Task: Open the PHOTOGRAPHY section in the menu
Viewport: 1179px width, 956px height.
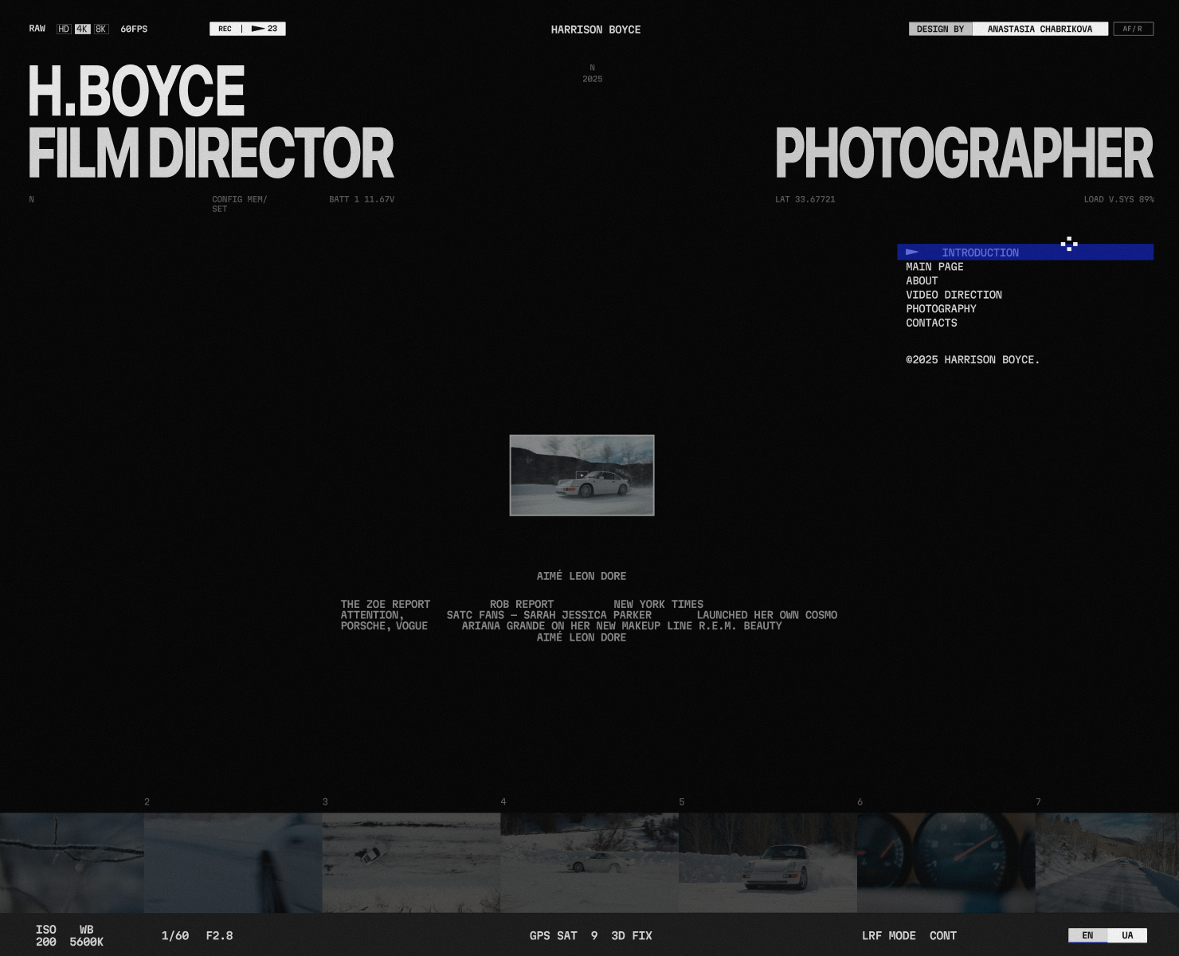Action: [x=941, y=308]
